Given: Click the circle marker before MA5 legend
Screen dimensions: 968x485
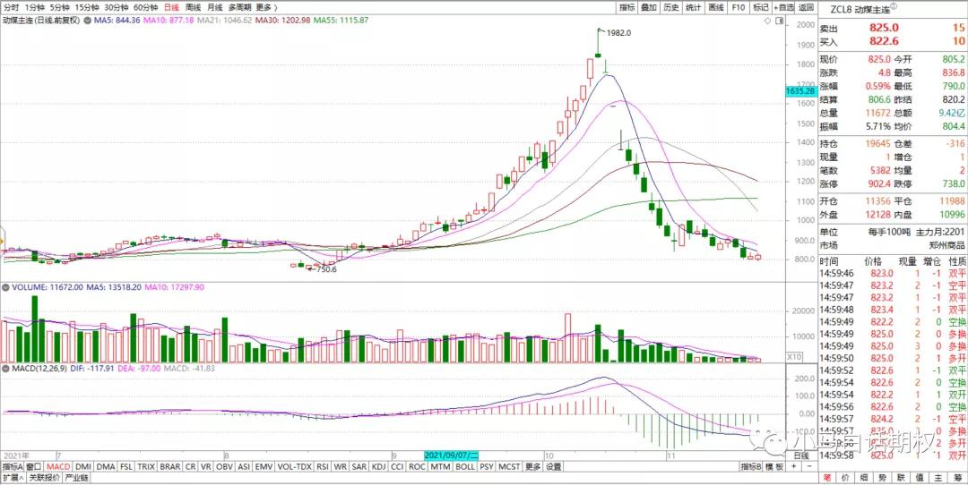Looking at the screenshot, I should [x=86, y=20].
